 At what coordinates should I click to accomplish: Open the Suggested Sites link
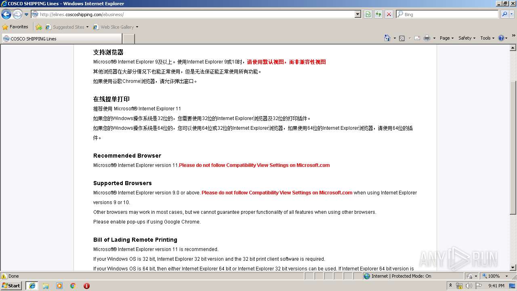click(67, 27)
